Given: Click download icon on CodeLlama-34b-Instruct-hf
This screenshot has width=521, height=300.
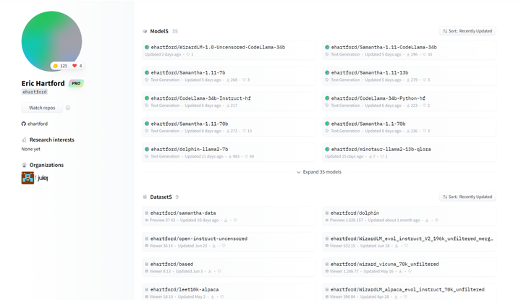Looking at the screenshot, I should (x=228, y=106).
